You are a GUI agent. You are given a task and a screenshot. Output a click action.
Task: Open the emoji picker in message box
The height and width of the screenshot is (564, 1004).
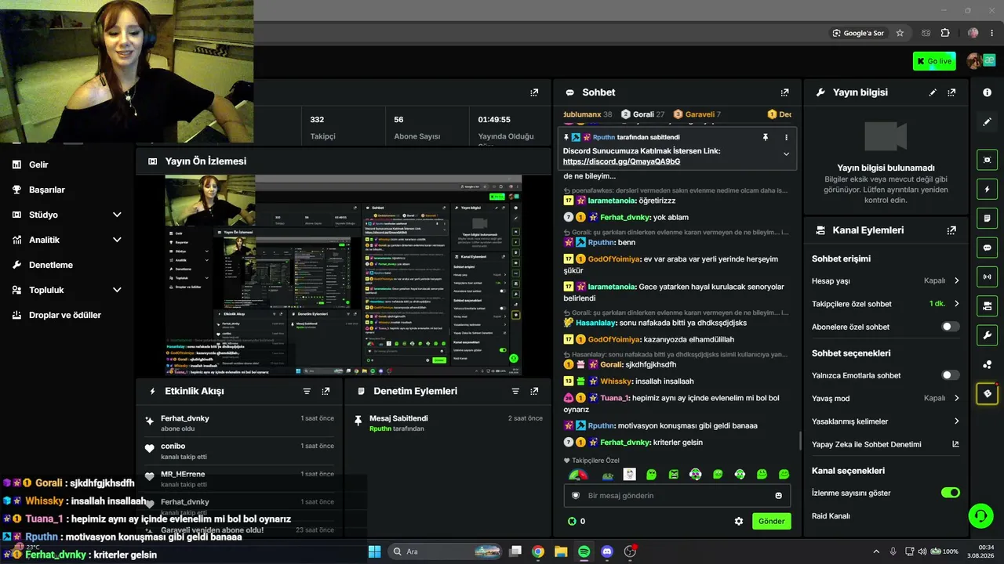pos(778,495)
